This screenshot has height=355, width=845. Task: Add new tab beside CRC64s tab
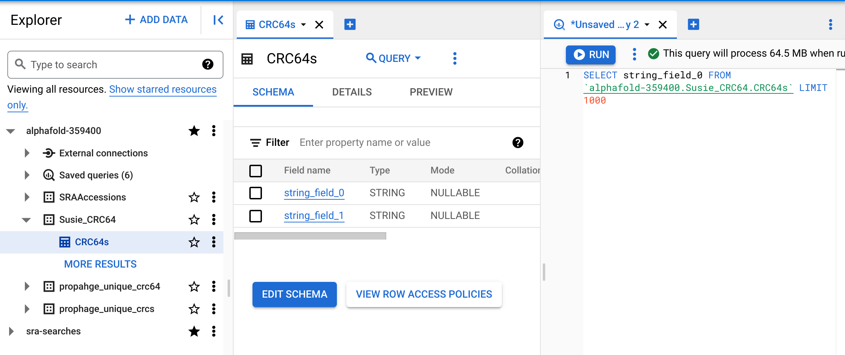[x=350, y=24]
